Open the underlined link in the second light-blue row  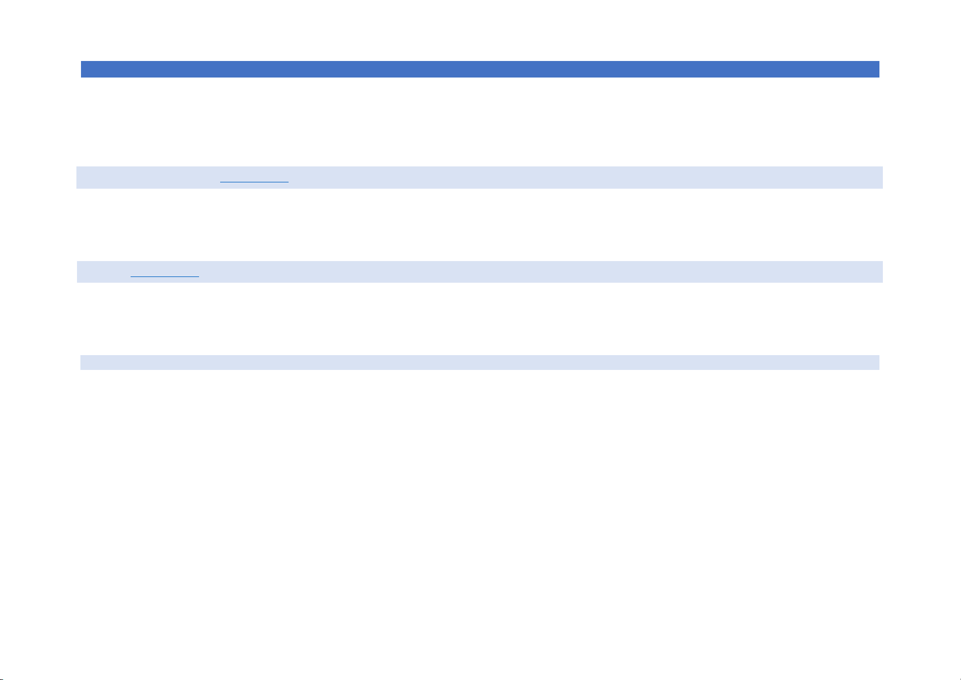pyautogui.click(x=165, y=274)
